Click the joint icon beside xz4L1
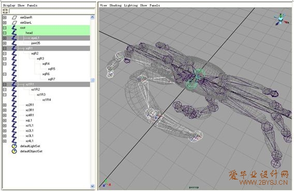Image resolution: width=294 pixels, height=192 pixels. pyautogui.click(x=14, y=141)
